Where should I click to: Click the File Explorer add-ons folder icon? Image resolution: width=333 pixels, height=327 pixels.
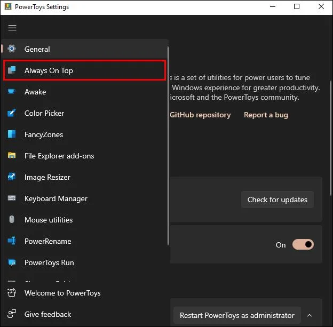11,155
